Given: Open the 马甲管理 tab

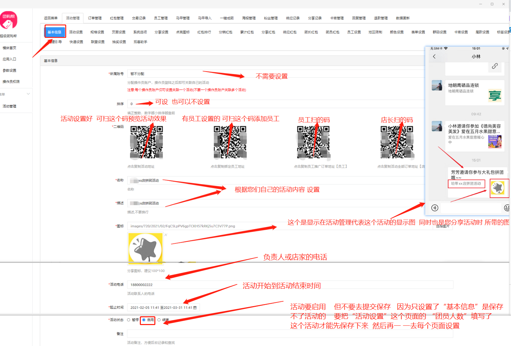Looking at the screenshot, I should tap(183, 18).
